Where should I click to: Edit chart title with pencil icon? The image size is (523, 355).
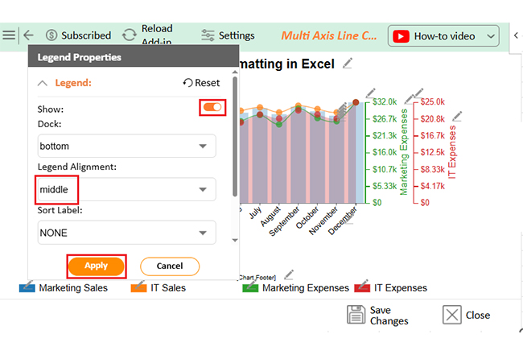348,63
